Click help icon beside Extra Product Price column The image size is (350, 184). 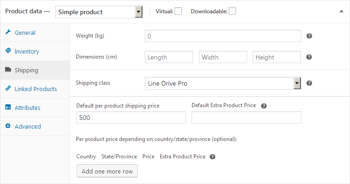pyautogui.click(x=212, y=157)
